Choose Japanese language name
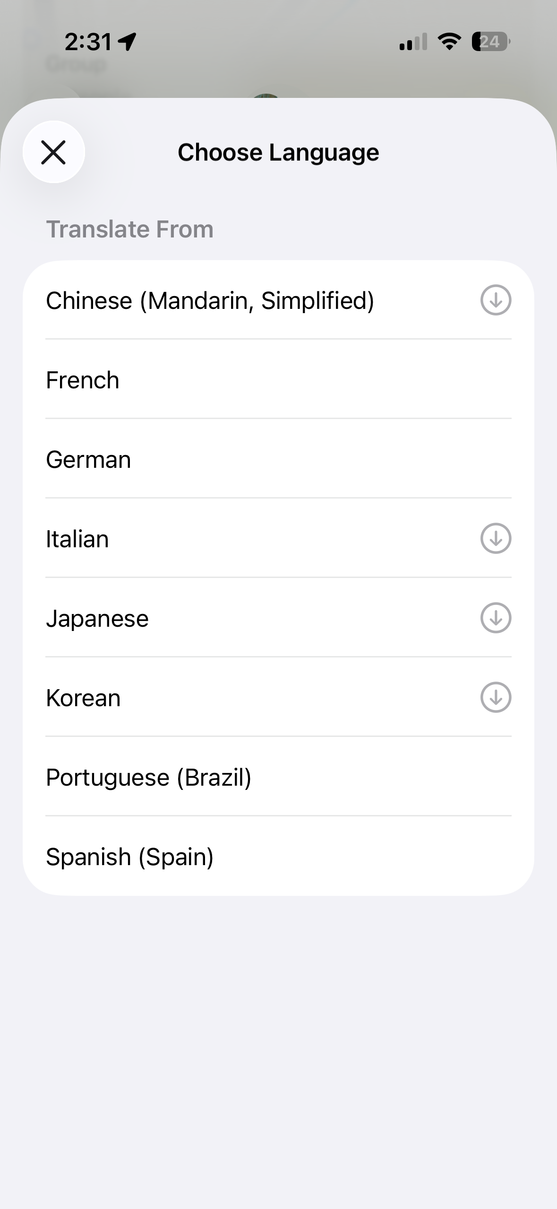Screen dimensions: 557x1209 [x=97, y=618]
